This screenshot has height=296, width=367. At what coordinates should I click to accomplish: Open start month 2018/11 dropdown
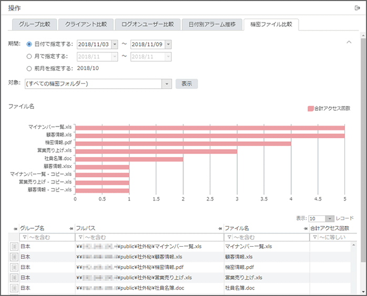pos(115,57)
